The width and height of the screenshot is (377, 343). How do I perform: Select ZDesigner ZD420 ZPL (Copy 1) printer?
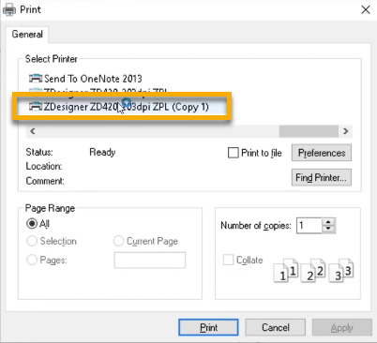[119, 107]
